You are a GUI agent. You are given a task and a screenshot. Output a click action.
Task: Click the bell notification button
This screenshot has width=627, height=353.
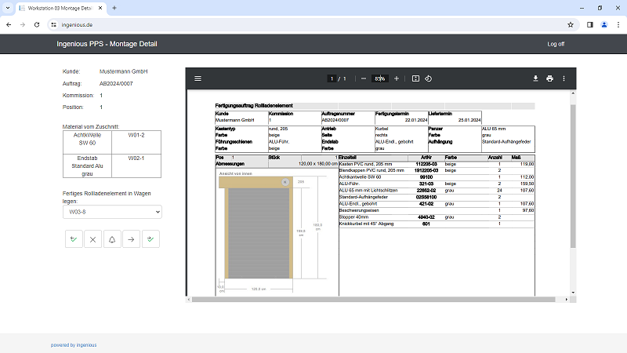coord(112,239)
